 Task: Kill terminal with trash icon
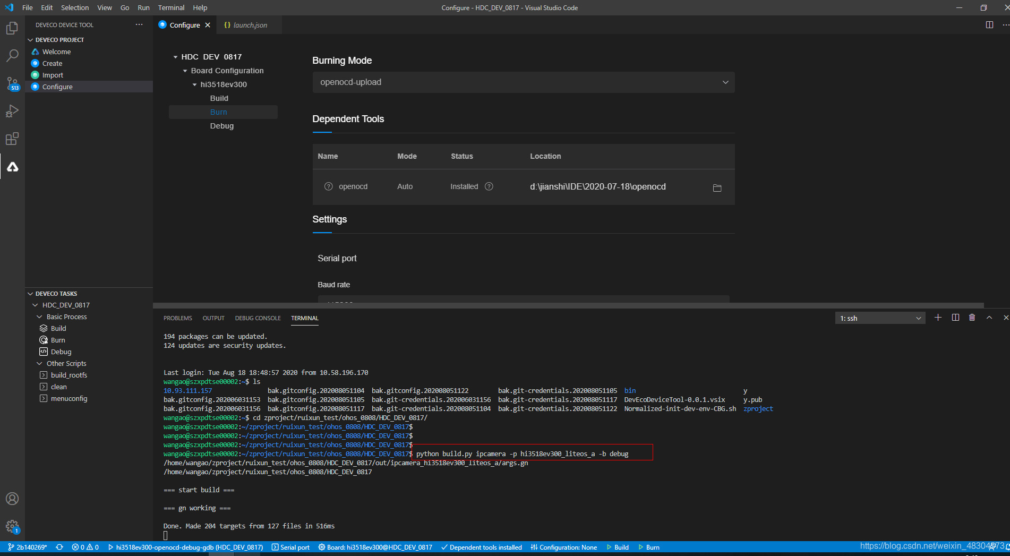[x=972, y=318]
